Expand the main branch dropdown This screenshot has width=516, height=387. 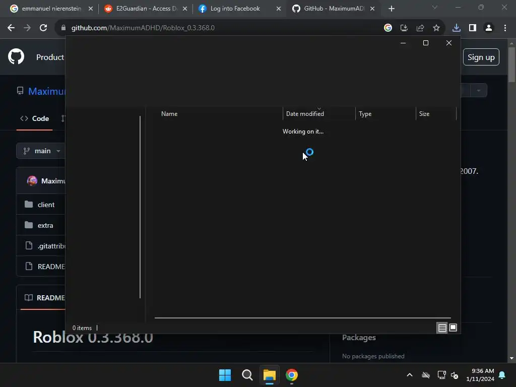coord(41,151)
